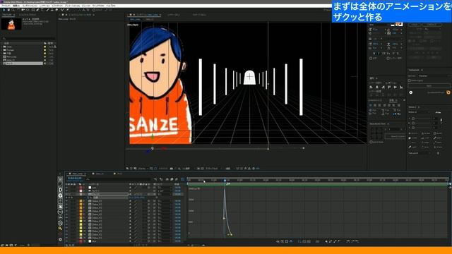The height and width of the screenshot is (254, 452).
Task: Toggle timeline motion blur switch
Action: (x=177, y=179)
